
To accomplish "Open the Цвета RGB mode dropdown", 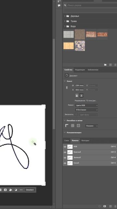I will [86, 105].
